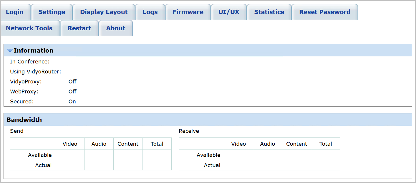This screenshot has height=183, width=416.
Task: Click Send table Available Audio cell
Action: click(x=99, y=155)
